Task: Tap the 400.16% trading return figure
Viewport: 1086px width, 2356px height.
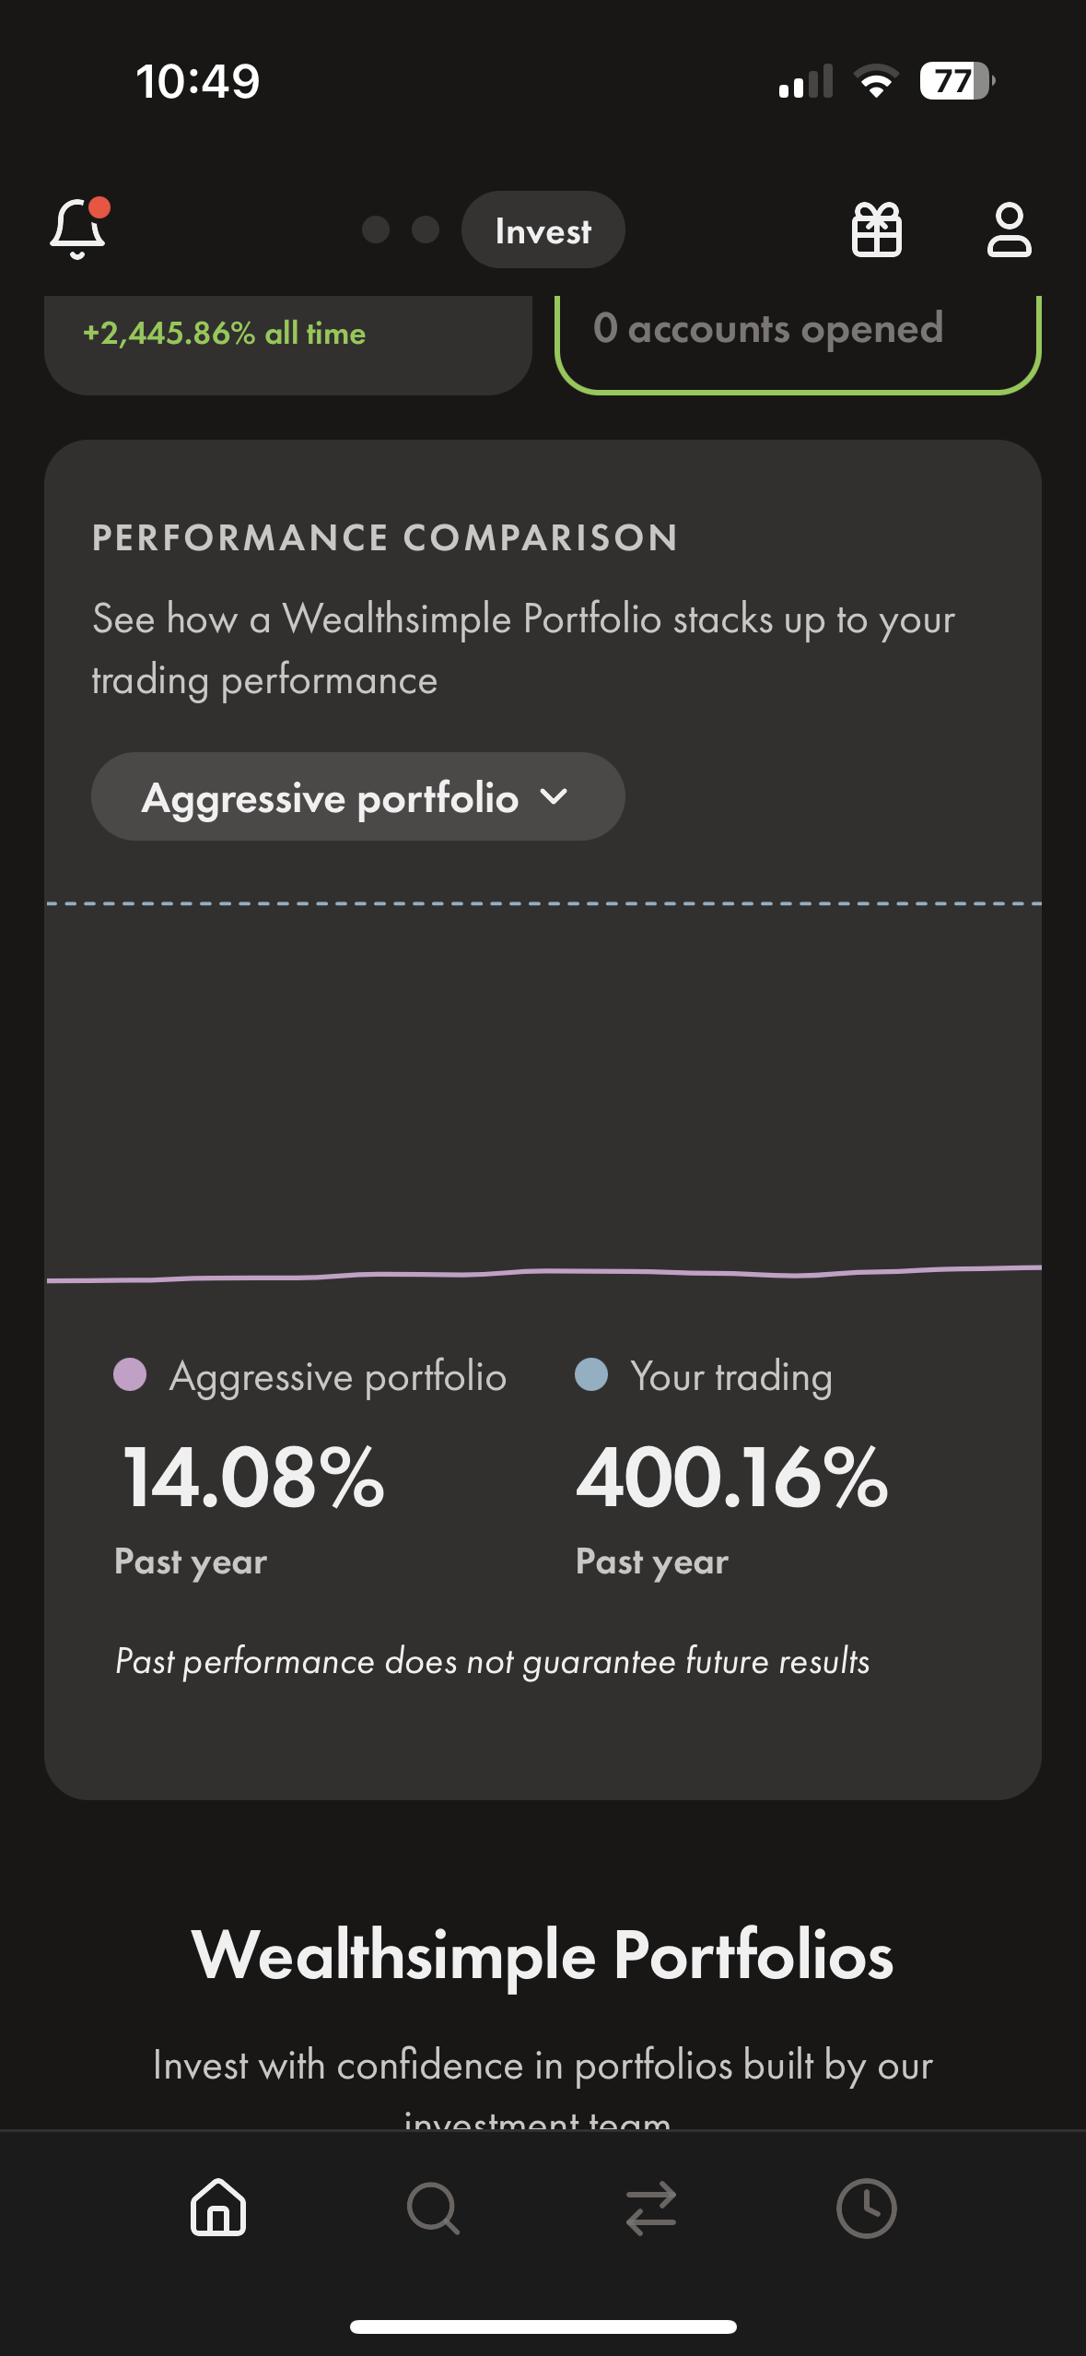Action: [732, 1478]
